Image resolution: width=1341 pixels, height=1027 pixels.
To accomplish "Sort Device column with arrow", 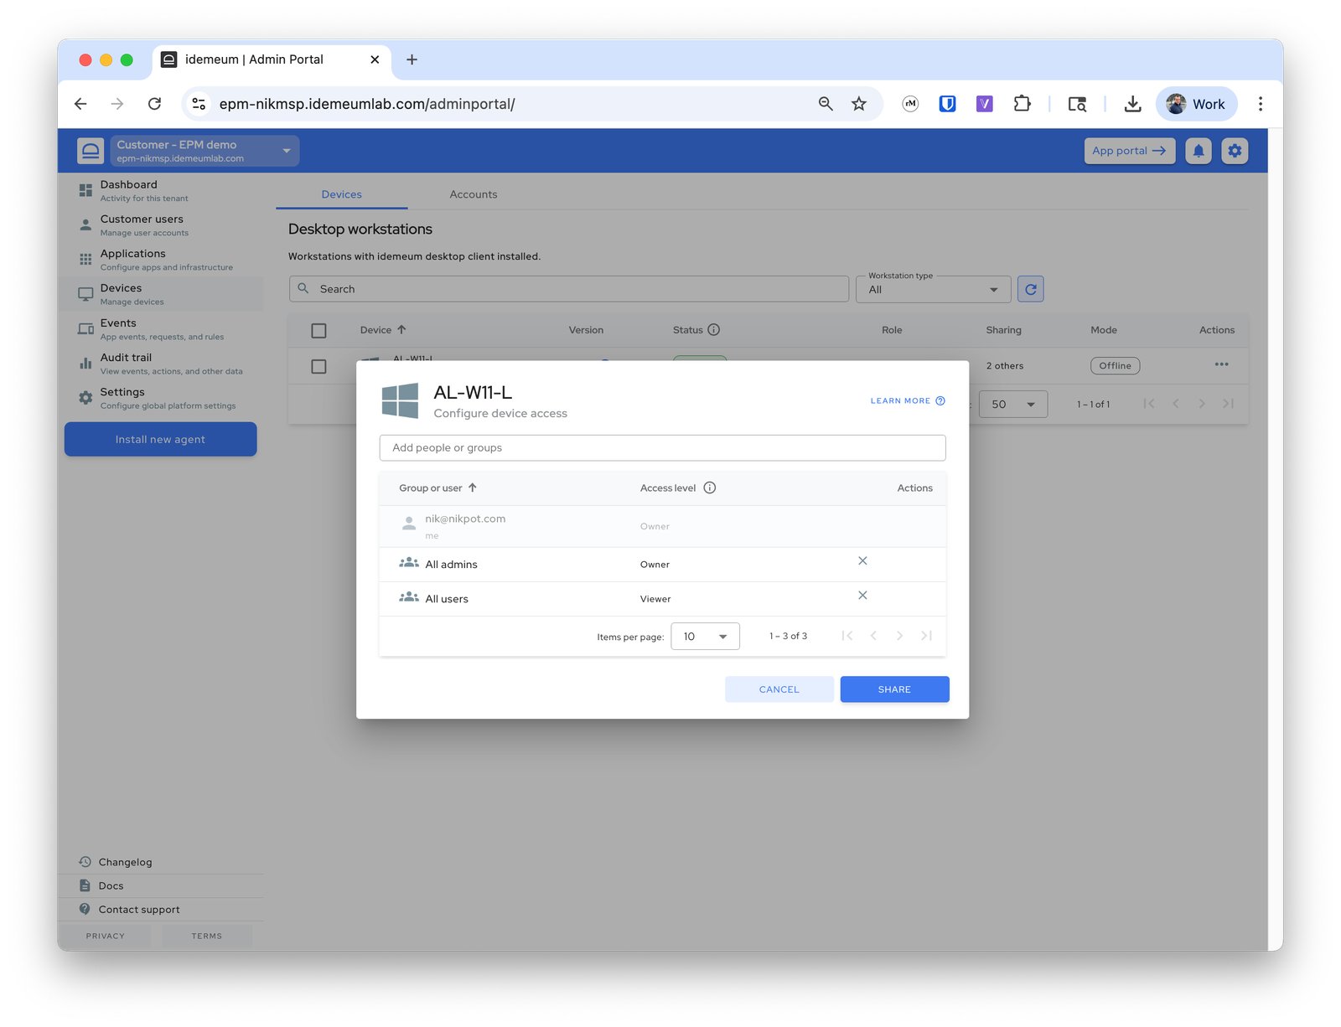I will tap(401, 329).
